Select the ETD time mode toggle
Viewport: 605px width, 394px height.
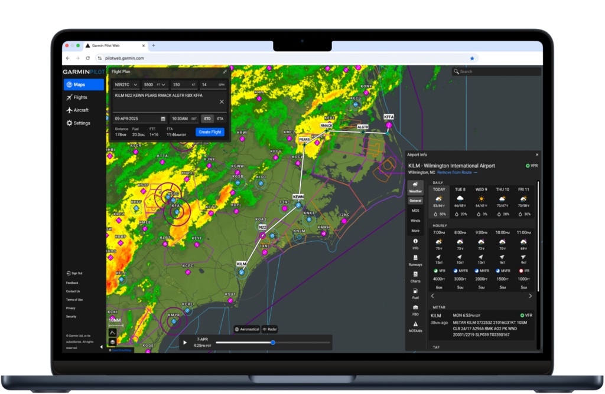point(207,119)
